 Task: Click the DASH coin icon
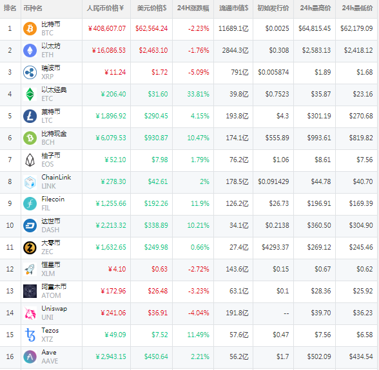click(x=30, y=225)
